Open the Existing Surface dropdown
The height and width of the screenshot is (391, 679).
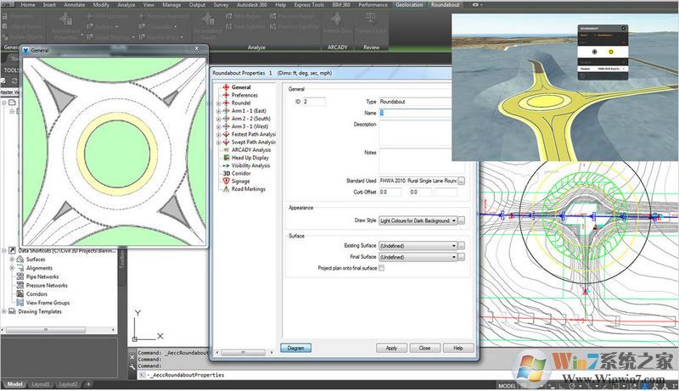point(454,246)
